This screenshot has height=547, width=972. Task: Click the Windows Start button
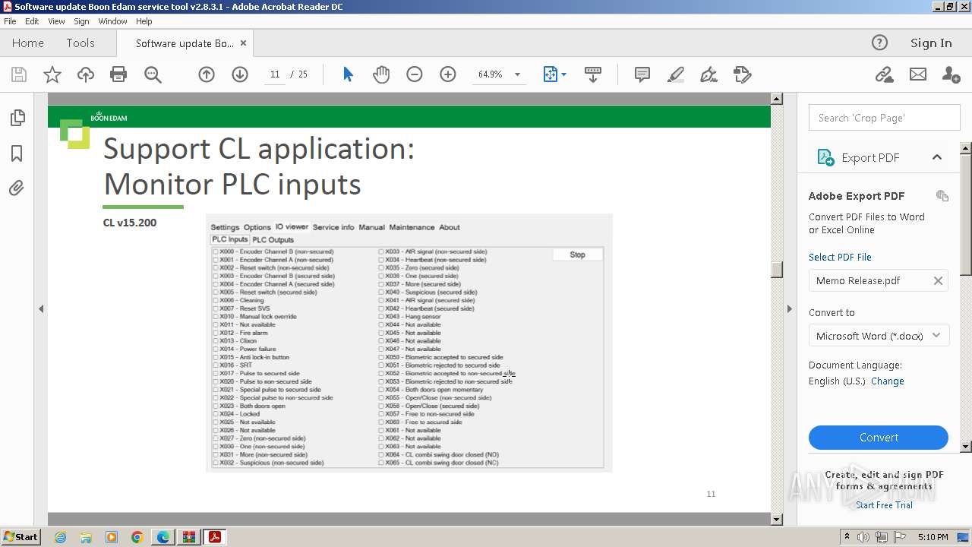21,537
